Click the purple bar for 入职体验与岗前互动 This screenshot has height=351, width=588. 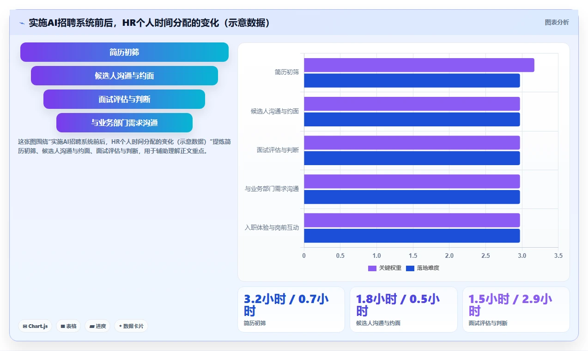[x=412, y=220]
